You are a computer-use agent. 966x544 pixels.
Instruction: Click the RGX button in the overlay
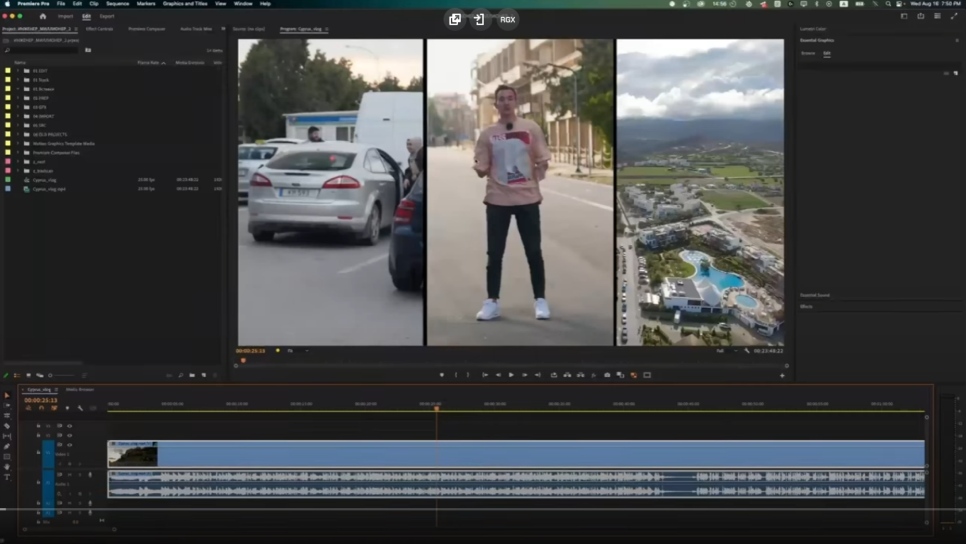pos(507,20)
